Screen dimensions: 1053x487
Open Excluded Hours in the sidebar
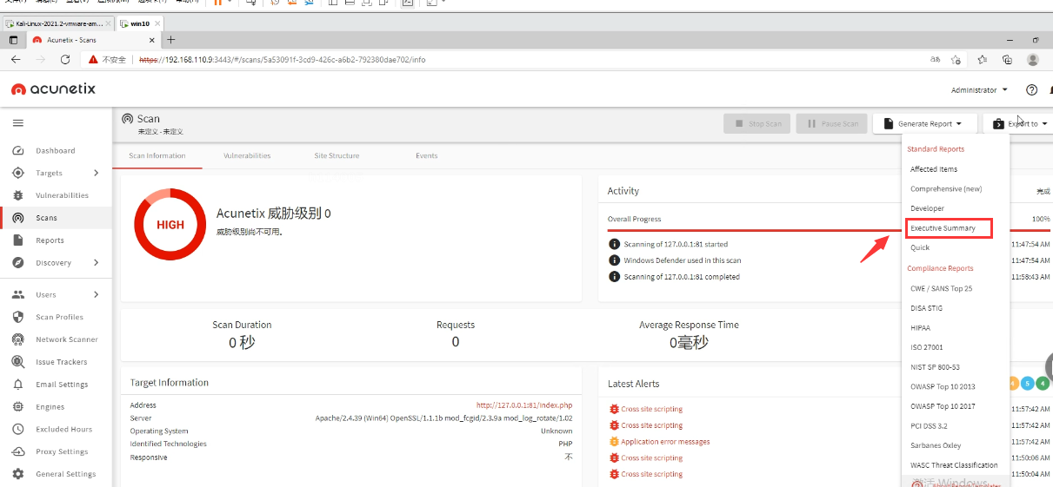63,430
